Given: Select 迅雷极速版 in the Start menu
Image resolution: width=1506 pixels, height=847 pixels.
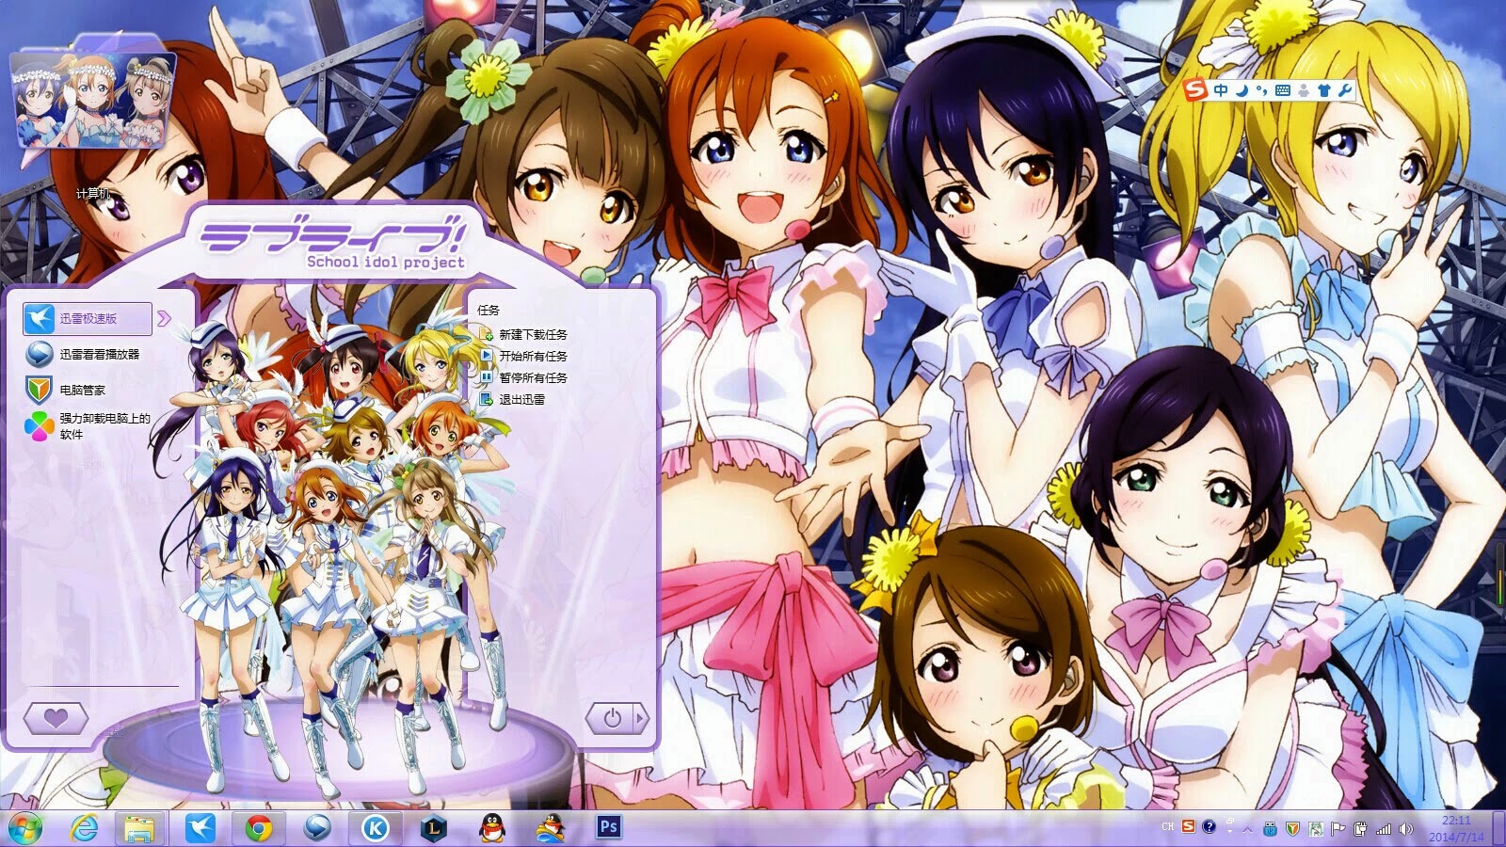Looking at the screenshot, I should [88, 319].
